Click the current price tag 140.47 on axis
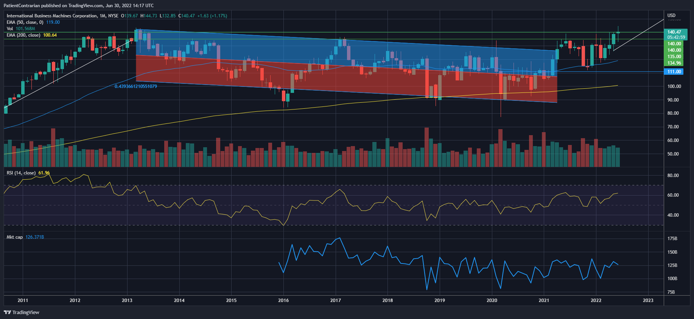 (674, 32)
